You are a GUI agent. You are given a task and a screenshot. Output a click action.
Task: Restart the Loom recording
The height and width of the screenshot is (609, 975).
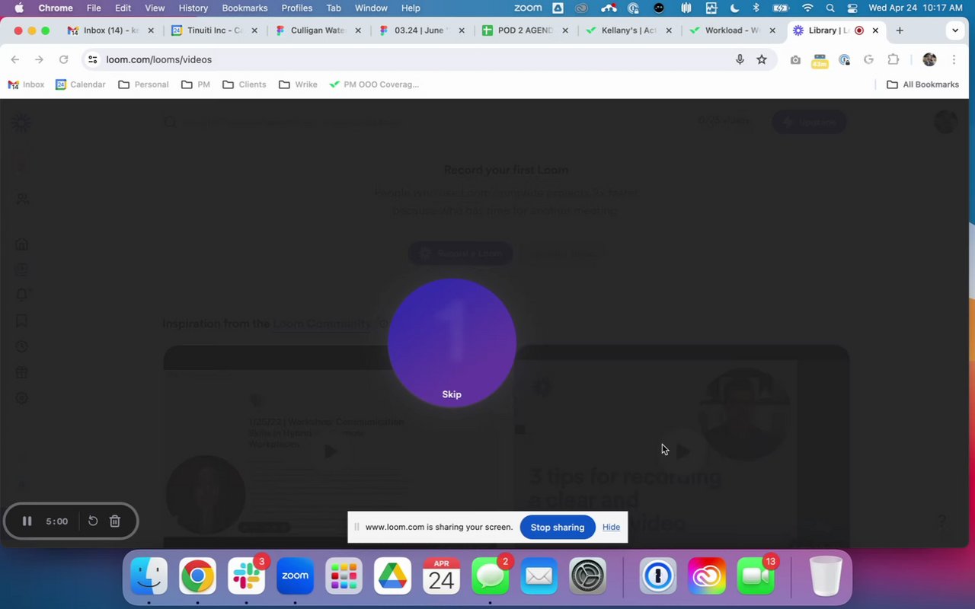click(93, 521)
